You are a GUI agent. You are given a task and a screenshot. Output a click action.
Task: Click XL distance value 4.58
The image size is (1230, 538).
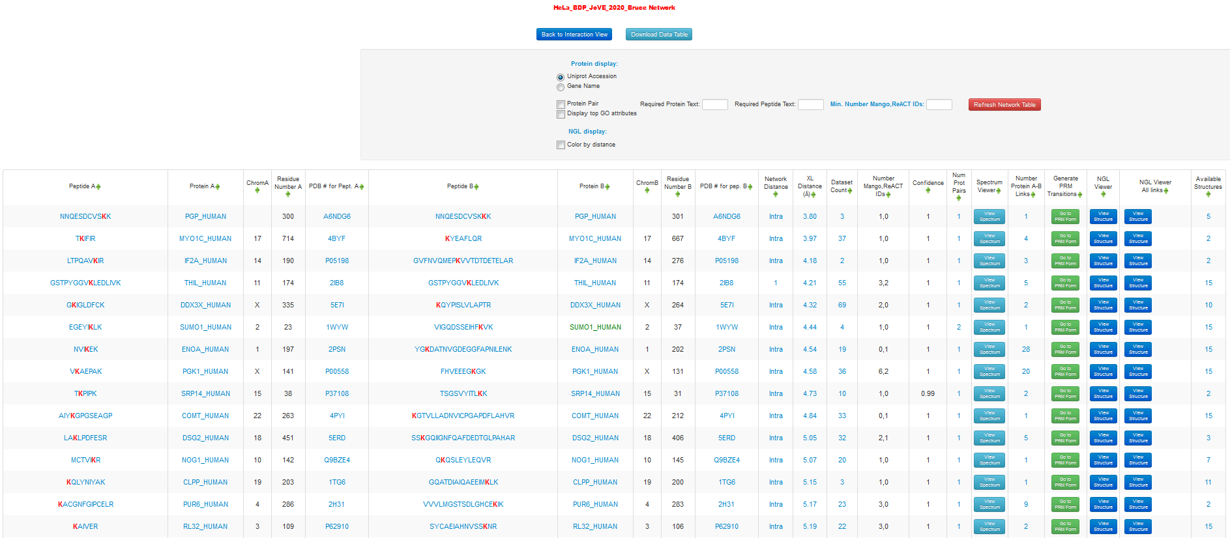coord(810,372)
